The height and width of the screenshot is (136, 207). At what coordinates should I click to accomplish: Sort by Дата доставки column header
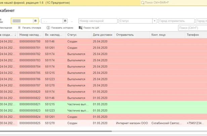coord(102,35)
